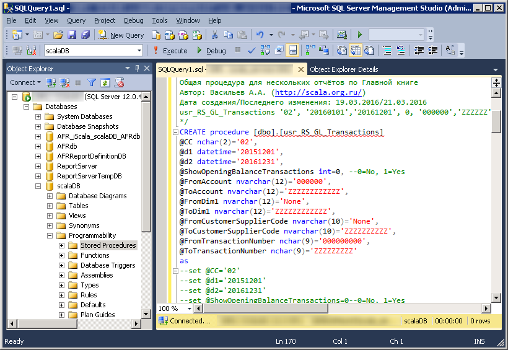The height and width of the screenshot is (350, 508).
Task: Open the Project menu
Action: tap(105, 20)
